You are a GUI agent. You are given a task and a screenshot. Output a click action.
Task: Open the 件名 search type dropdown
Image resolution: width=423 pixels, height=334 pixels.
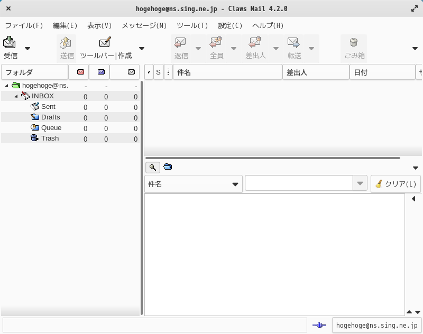[x=194, y=184]
